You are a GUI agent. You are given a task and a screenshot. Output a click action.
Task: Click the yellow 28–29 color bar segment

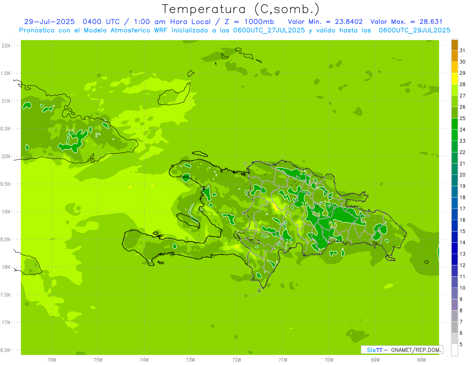pos(454,79)
